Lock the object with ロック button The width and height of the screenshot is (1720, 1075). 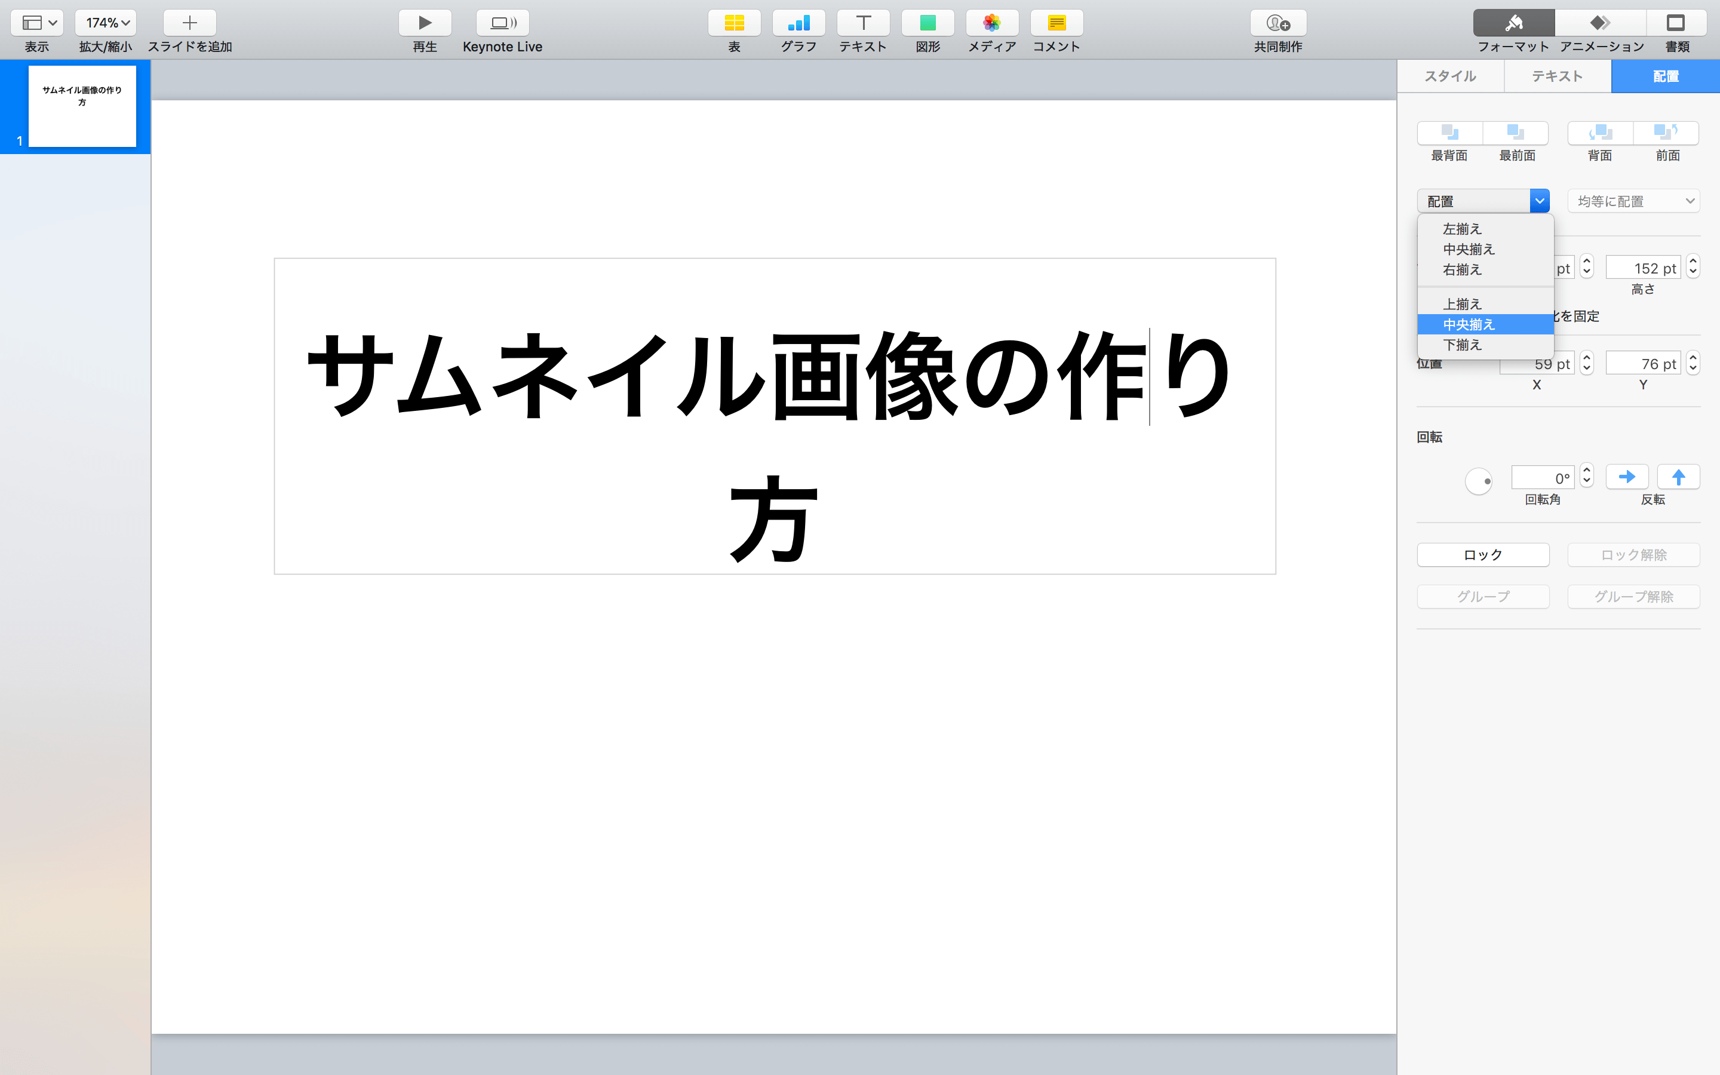(1483, 555)
